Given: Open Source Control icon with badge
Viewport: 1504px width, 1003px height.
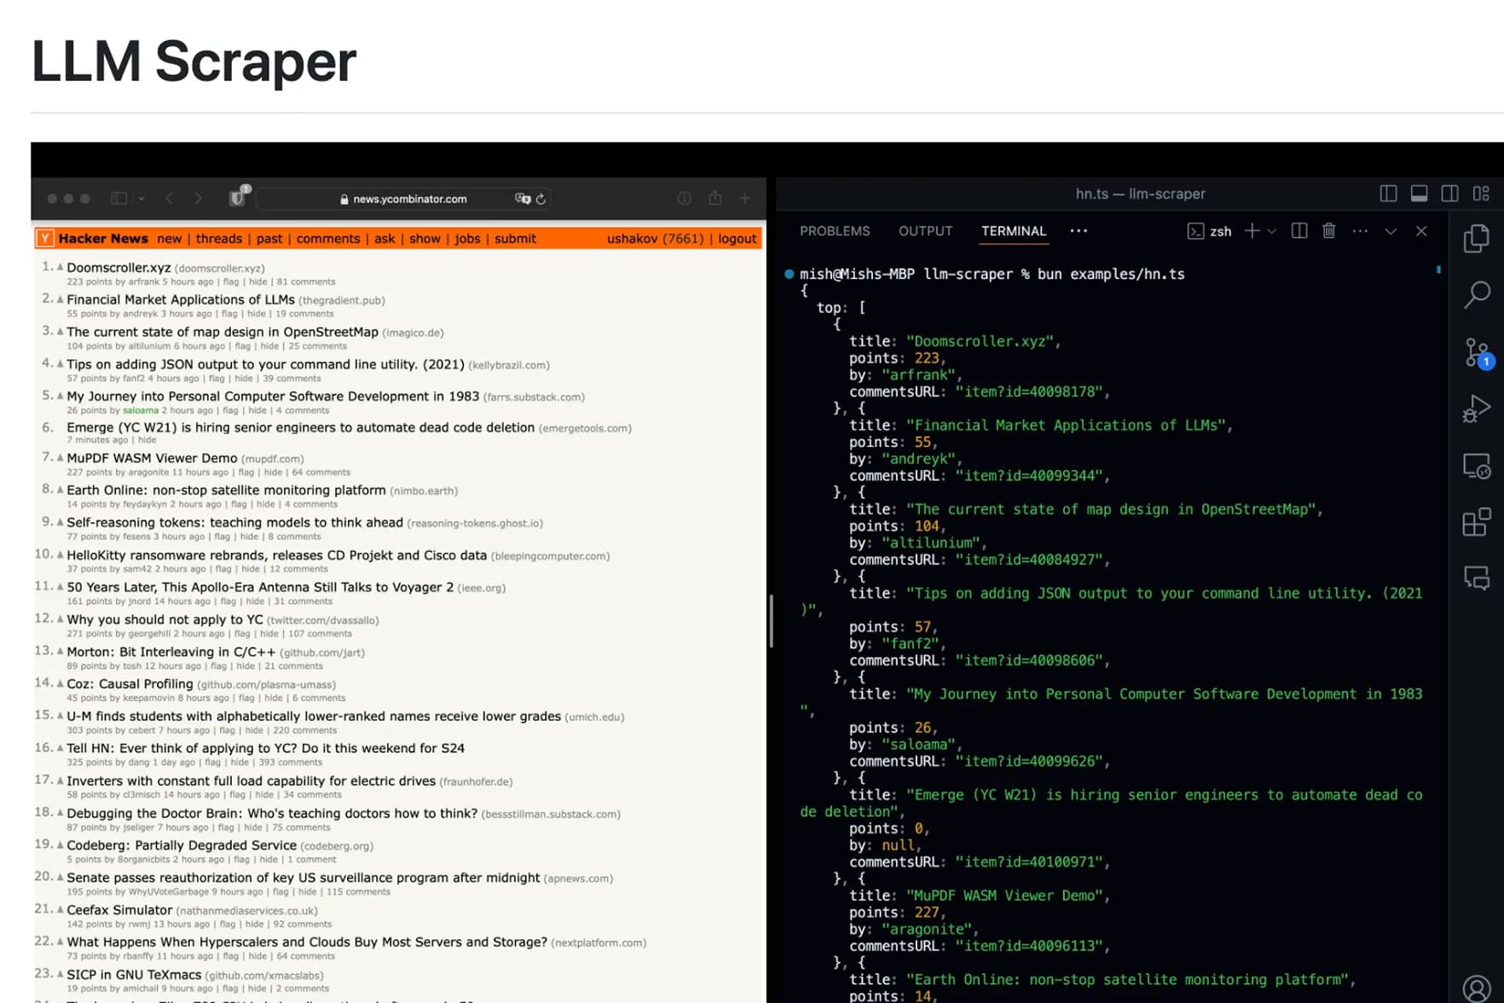Looking at the screenshot, I should tap(1477, 352).
